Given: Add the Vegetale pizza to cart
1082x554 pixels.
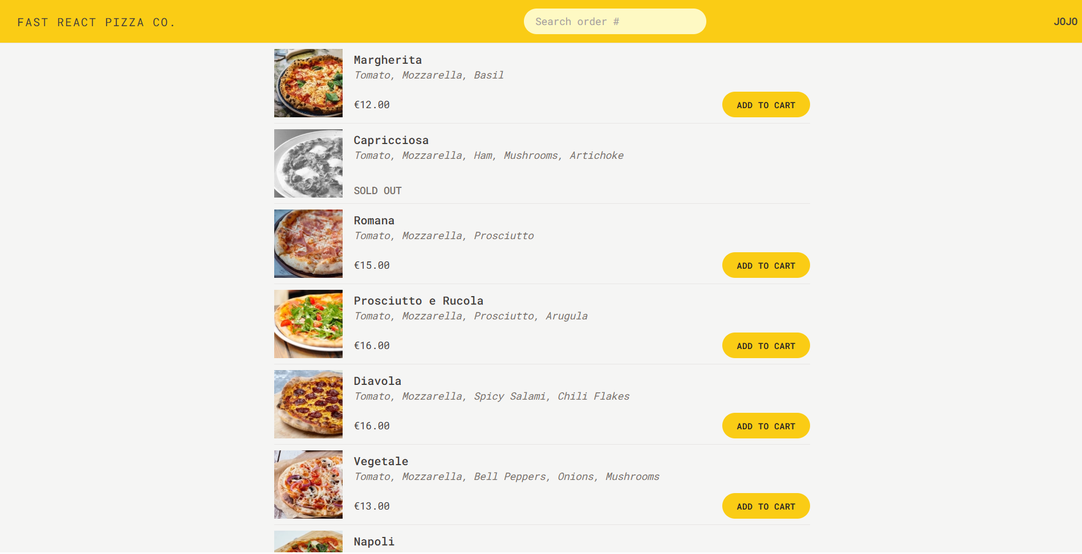Looking at the screenshot, I should pos(766,506).
